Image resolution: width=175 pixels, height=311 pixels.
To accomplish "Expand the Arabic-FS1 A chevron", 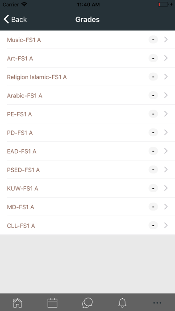I will tap(166, 96).
